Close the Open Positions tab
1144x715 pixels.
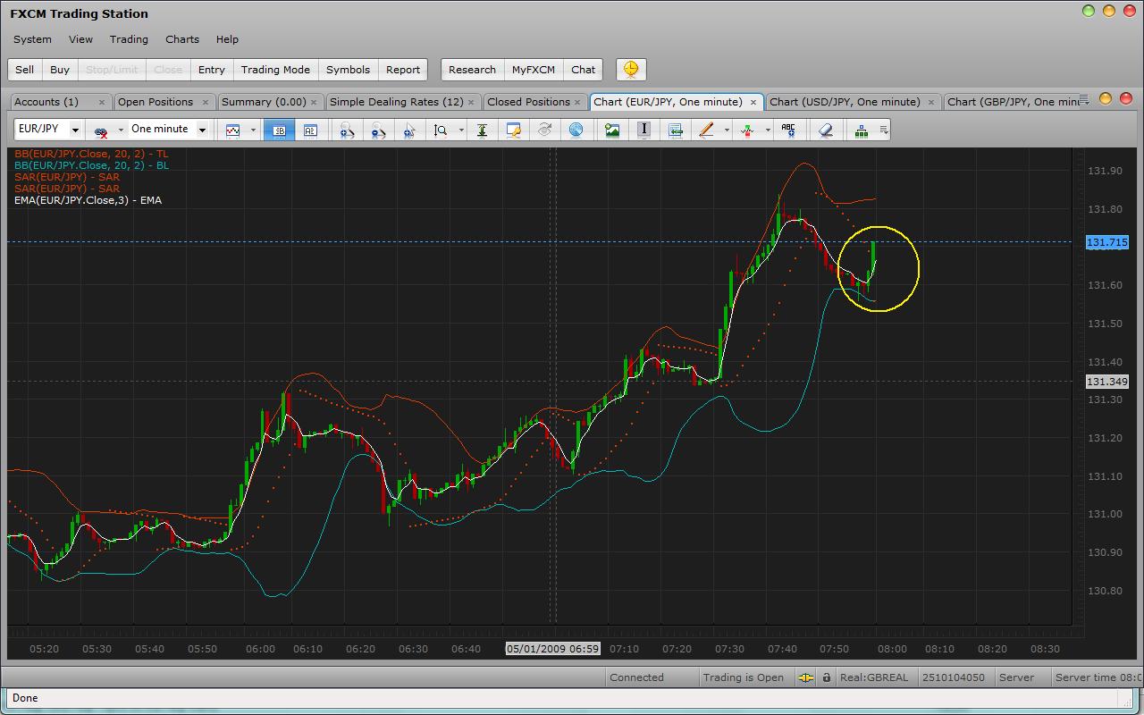coord(206,102)
